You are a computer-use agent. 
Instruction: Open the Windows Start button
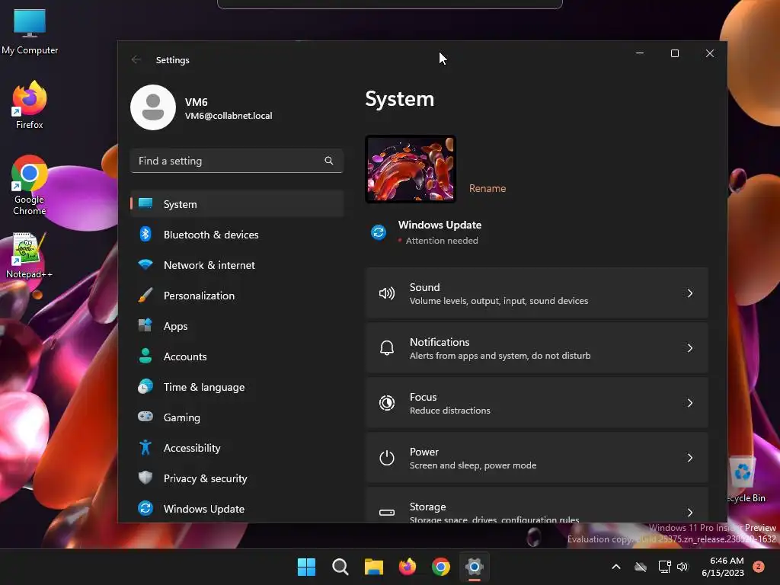(306, 567)
